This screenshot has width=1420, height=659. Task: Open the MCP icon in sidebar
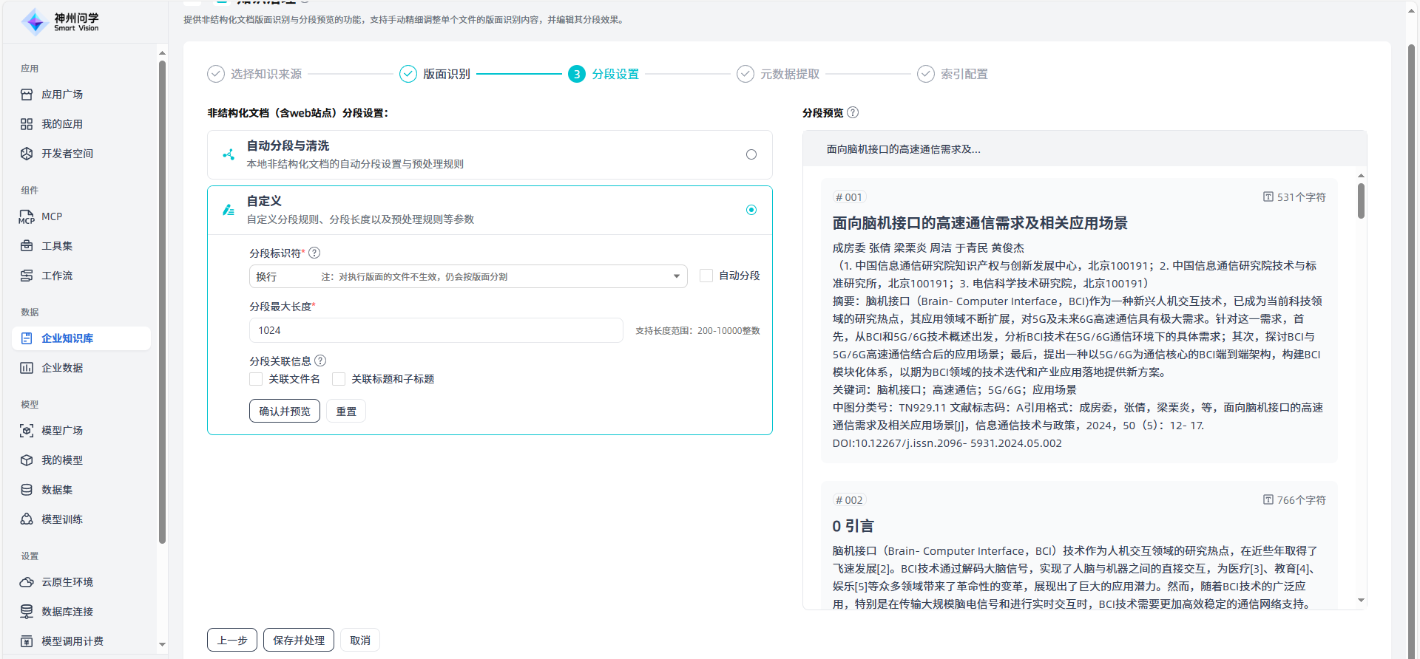click(27, 216)
